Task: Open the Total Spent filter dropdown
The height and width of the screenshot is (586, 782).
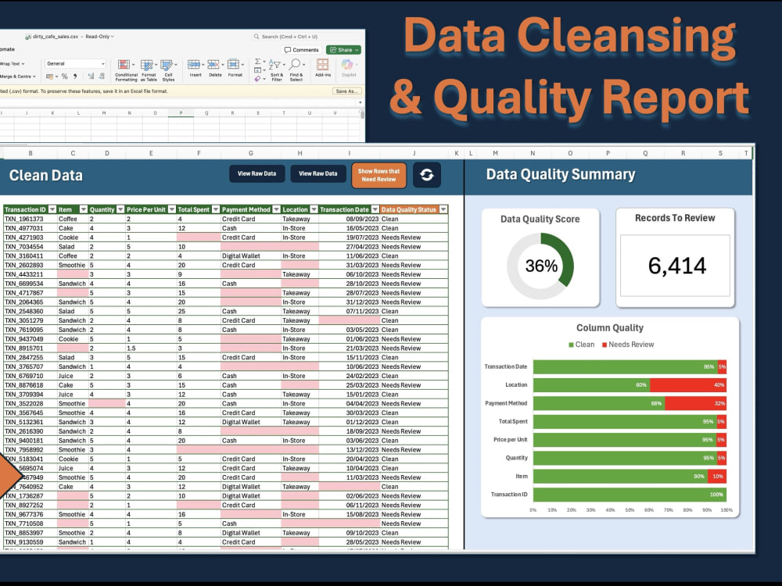Action: tap(216, 209)
